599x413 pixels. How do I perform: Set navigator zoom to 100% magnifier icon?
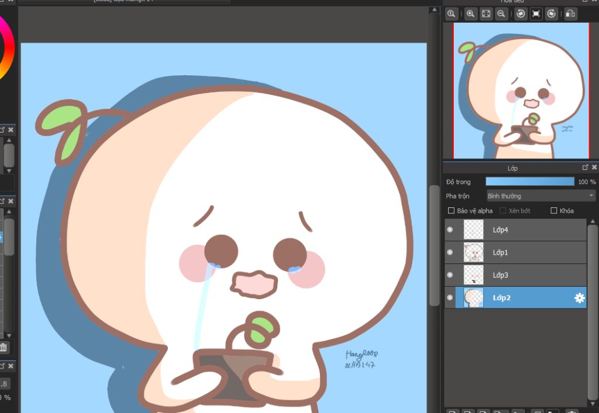pyautogui.click(x=451, y=14)
